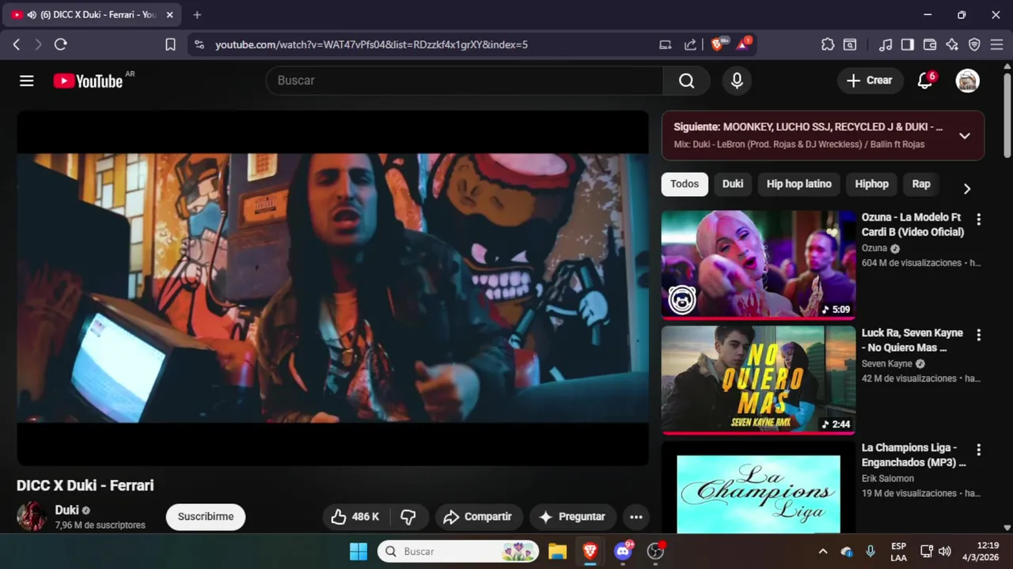Screen dimensions: 1013x569
Task: Install app icon in address bar
Action: click(666, 45)
